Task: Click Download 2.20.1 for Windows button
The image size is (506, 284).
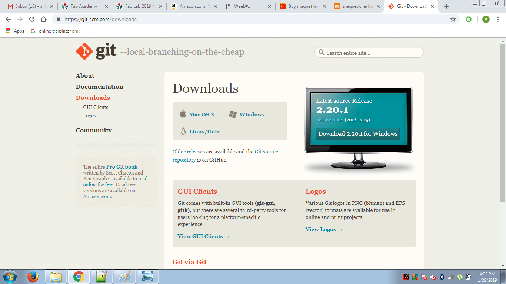Action: coord(358,134)
